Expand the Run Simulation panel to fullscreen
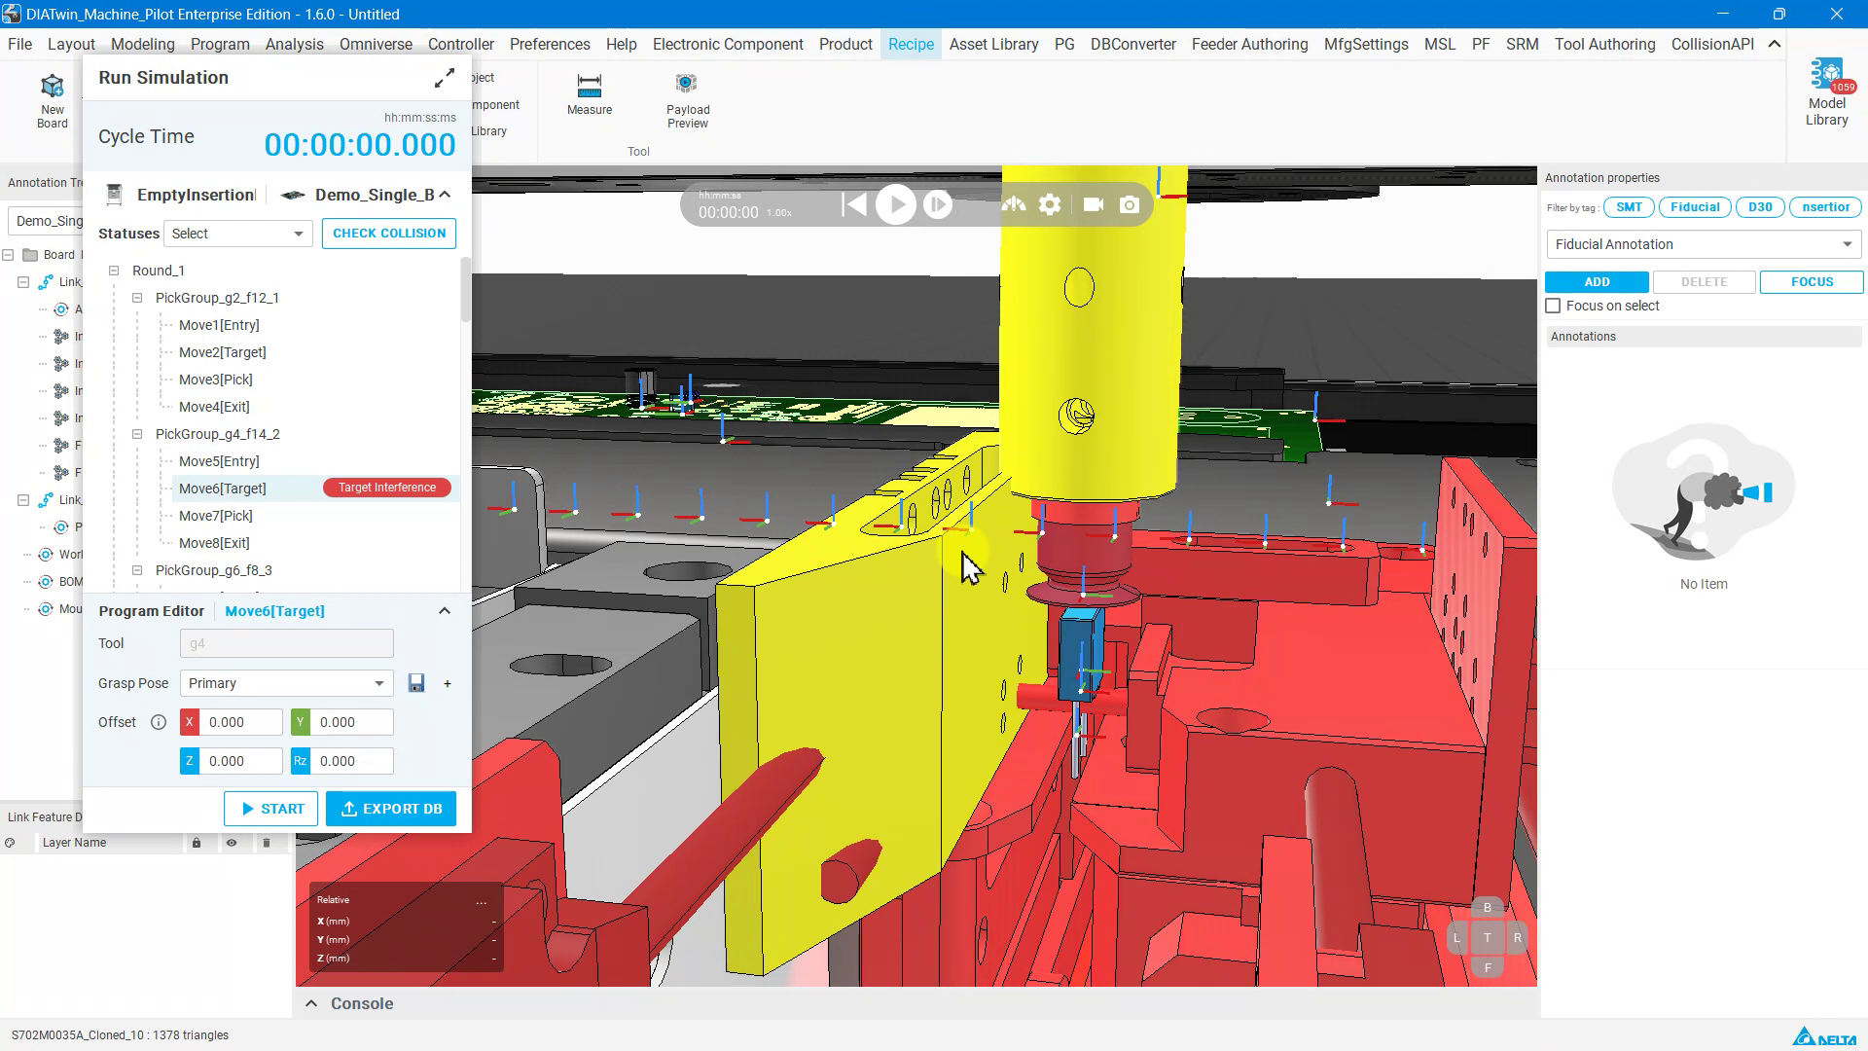Image resolution: width=1868 pixels, height=1051 pixels. (445, 78)
